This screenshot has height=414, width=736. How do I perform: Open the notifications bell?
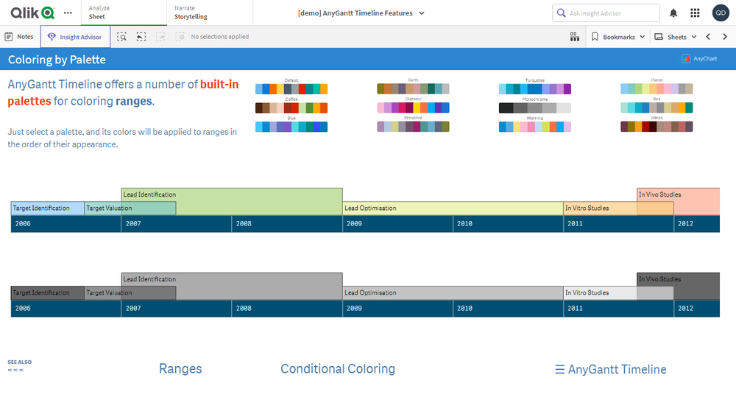pyautogui.click(x=673, y=13)
